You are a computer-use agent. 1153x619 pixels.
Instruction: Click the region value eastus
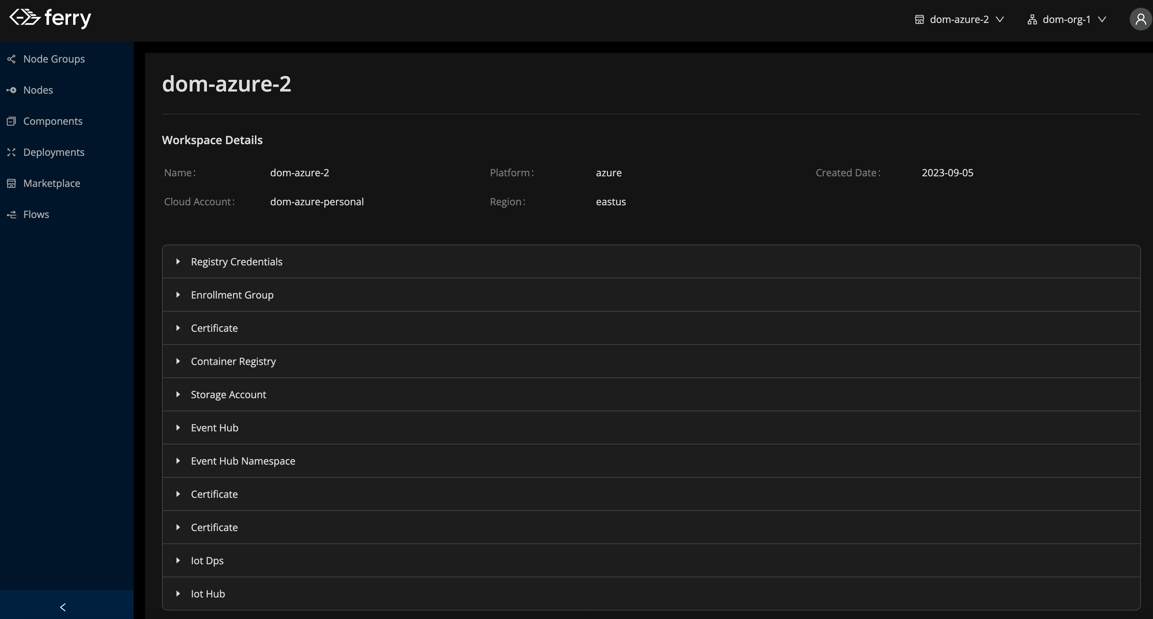[x=611, y=202]
